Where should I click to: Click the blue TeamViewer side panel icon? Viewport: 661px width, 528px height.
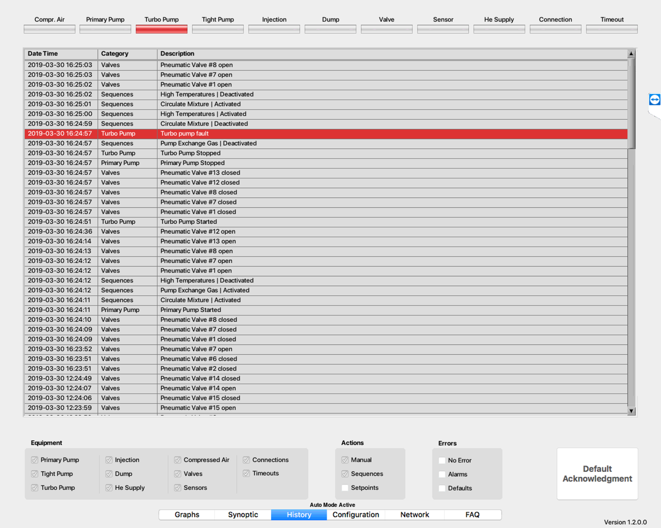[654, 100]
